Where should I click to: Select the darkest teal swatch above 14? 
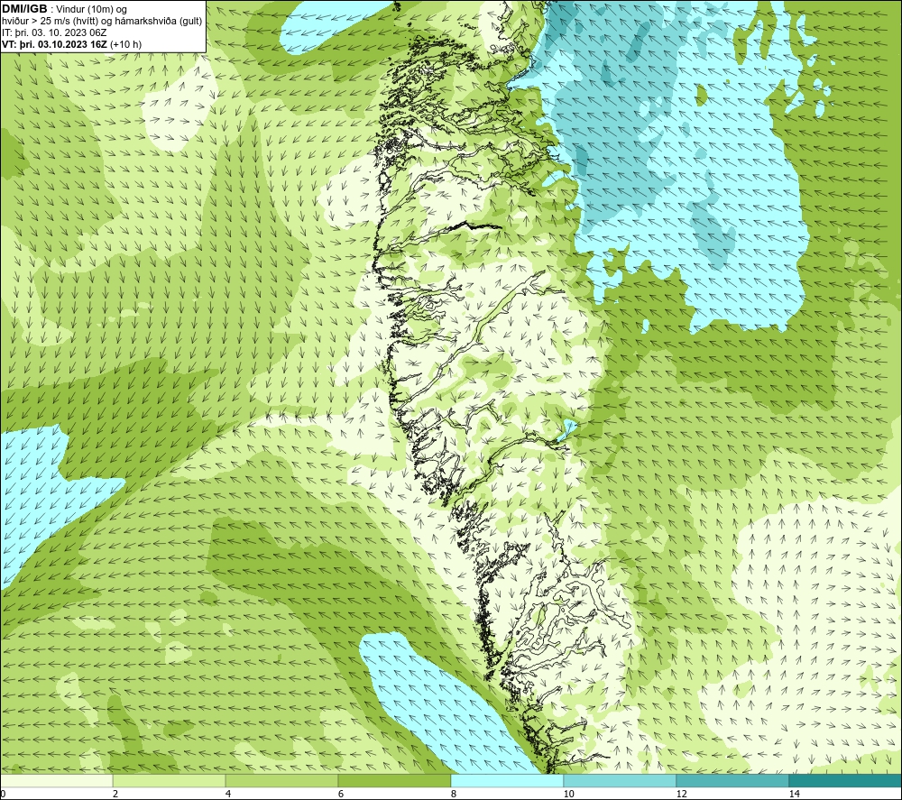(846, 780)
